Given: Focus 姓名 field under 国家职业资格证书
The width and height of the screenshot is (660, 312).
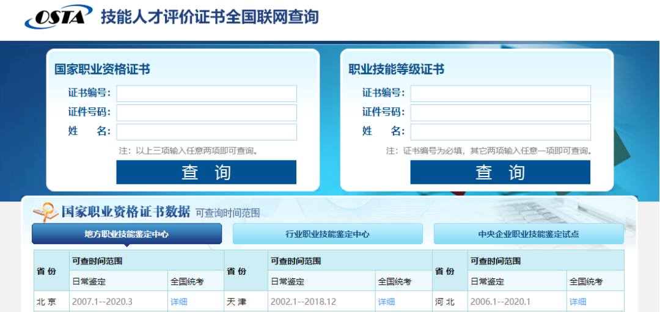Looking at the screenshot, I should coord(207,132).
